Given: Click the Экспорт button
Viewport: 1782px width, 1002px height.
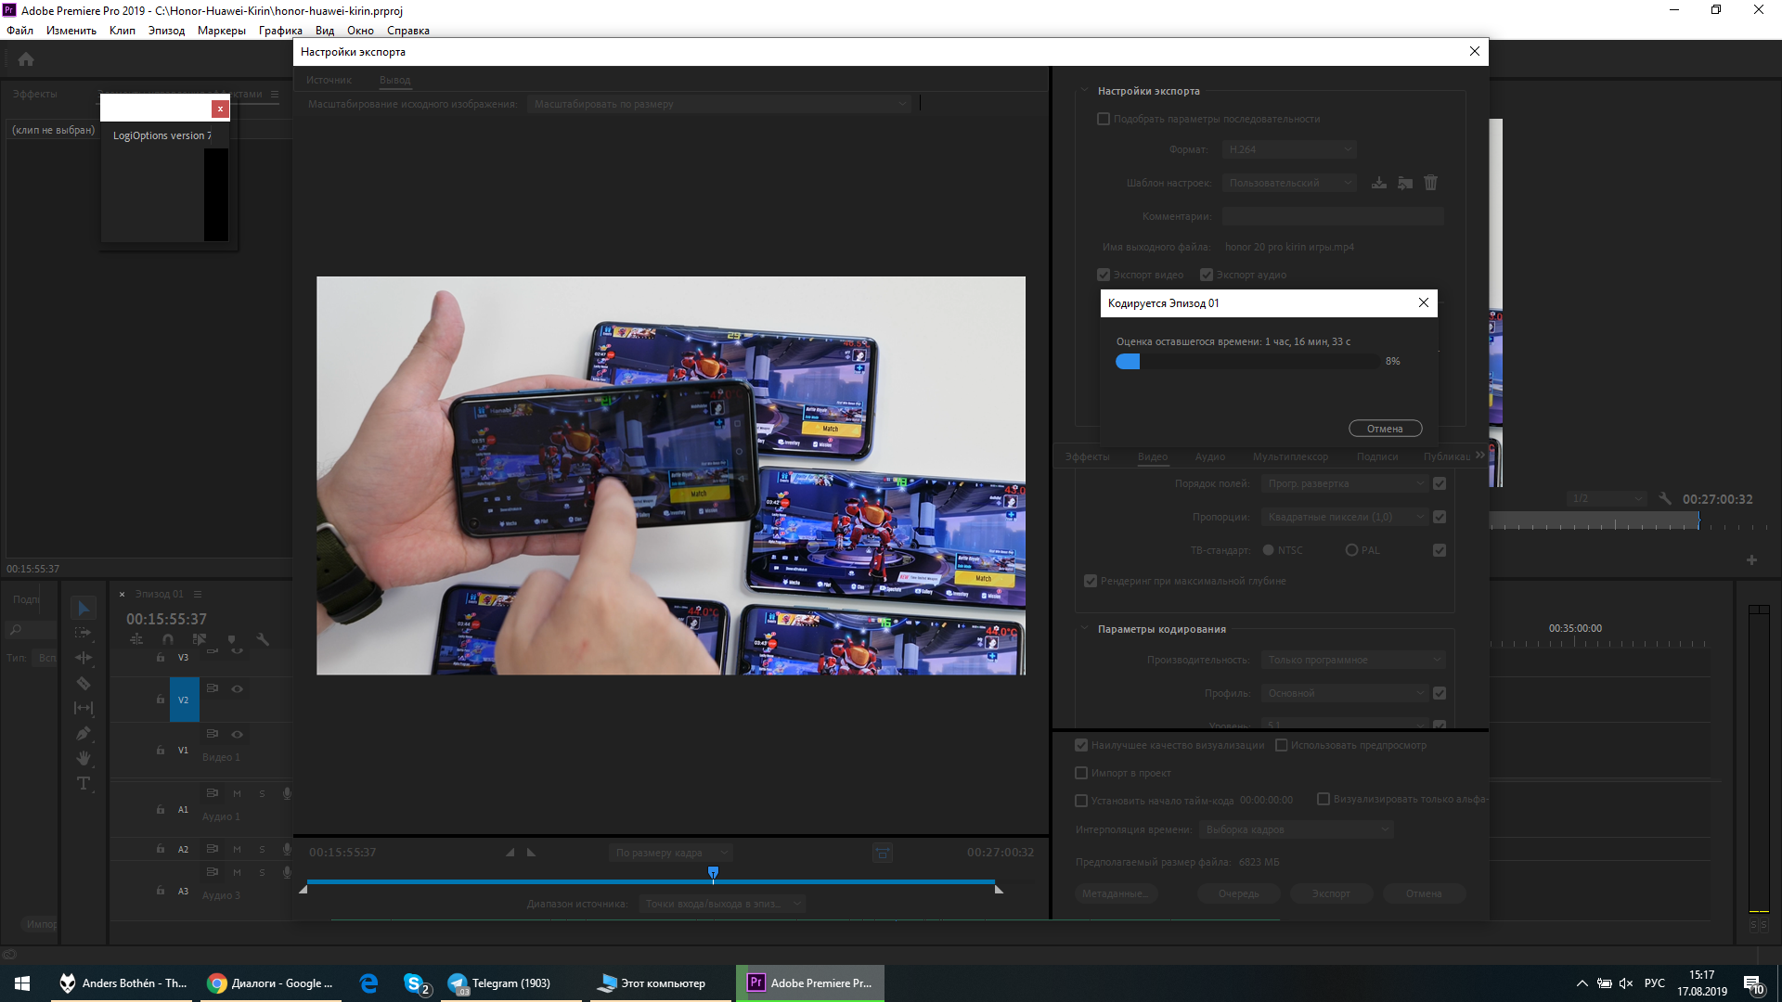Looking at the screenshot, I should 1331,893.
